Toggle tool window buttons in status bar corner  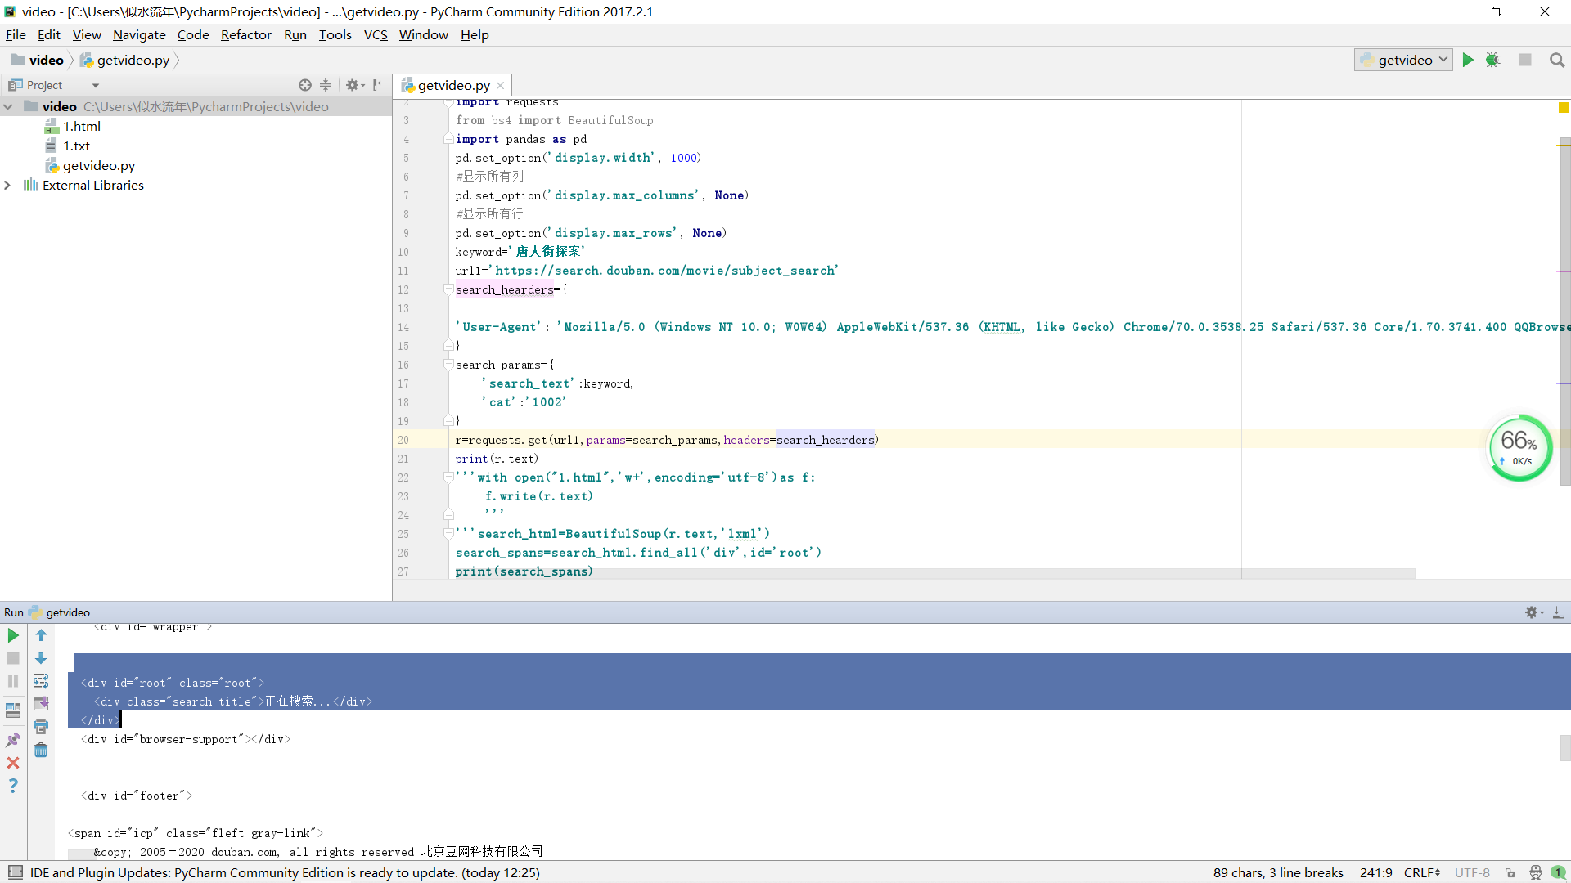(x=15, y=872)
